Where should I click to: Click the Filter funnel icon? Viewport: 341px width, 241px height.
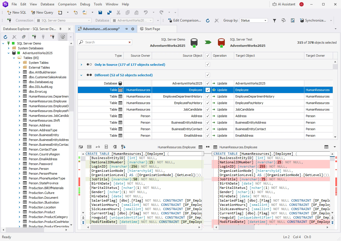(x=275, y=20)
